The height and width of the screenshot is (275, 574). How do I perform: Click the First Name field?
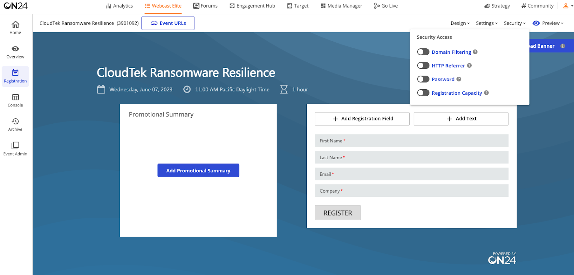412,141
